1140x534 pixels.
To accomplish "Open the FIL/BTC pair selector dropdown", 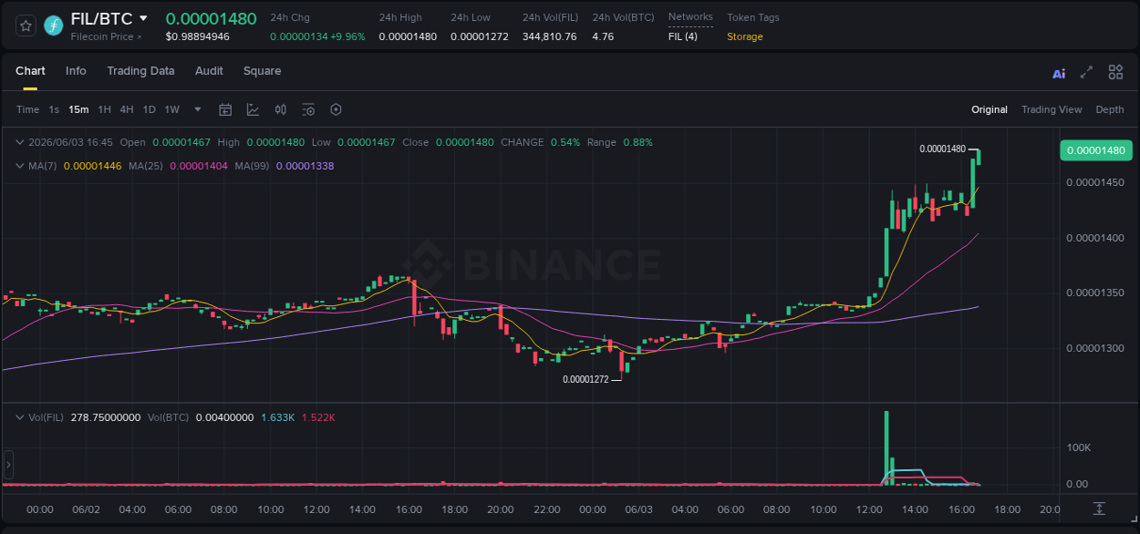I will (x=143, y=18).
